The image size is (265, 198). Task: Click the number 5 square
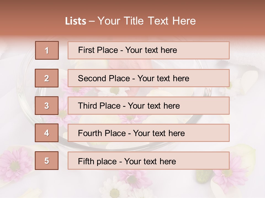(x=47, y=161)
